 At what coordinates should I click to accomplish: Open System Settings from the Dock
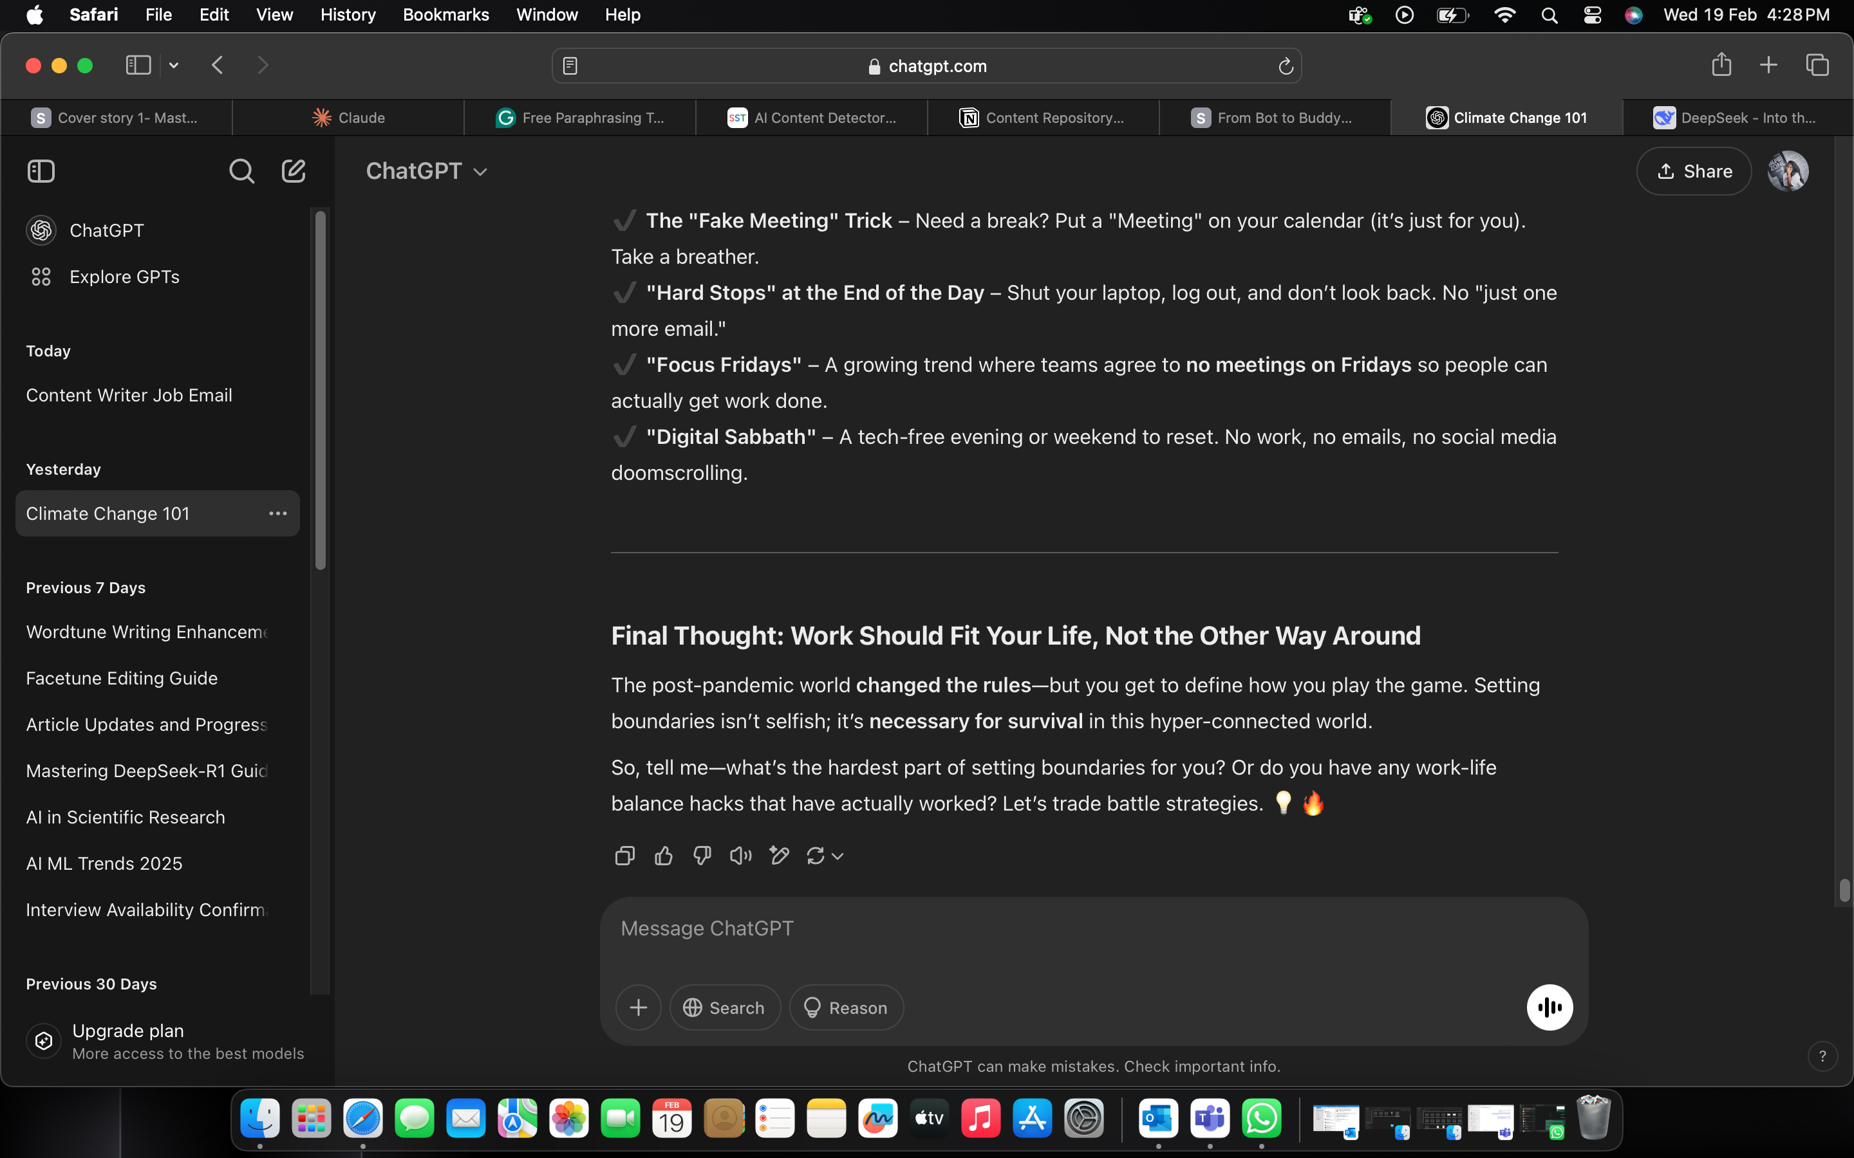pyautogui.click(x=1083, y=1118)
